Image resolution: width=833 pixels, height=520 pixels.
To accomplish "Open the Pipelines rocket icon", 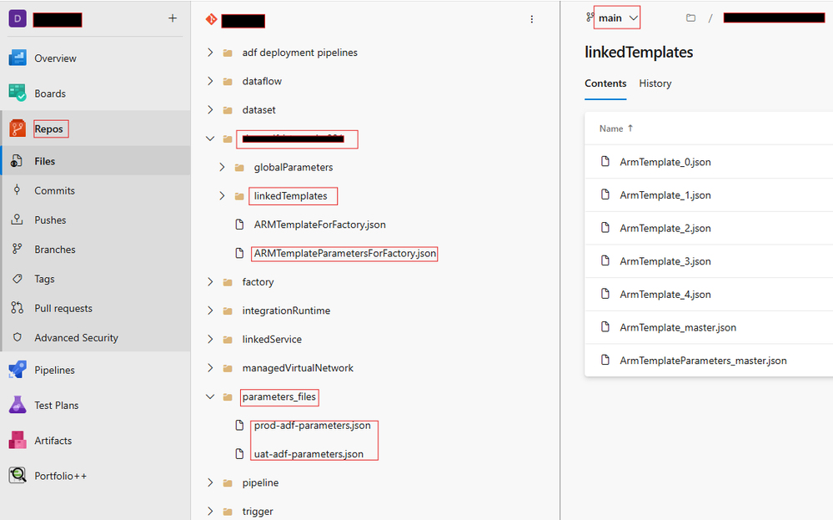I will [18, 370].
